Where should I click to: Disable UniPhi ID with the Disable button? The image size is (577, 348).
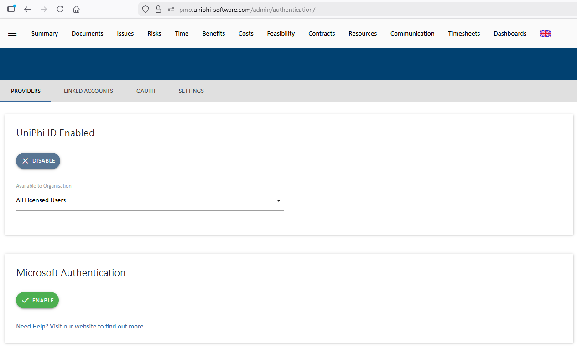coord(38,161)
